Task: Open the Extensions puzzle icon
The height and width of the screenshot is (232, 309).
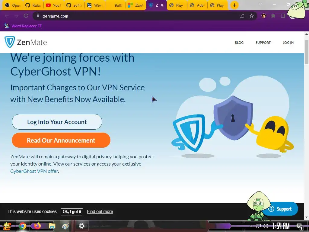Action: (x=273, y=16)
